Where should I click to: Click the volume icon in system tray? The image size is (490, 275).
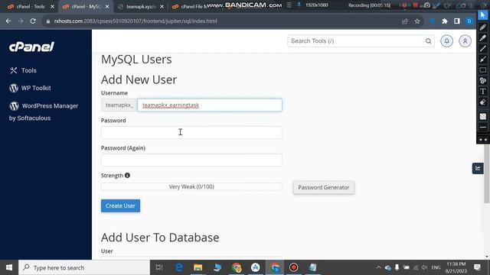(x=424, y=267)
